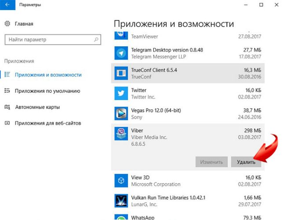Screen dimensions: 283x220
Task: Click the Приложения для веб-сайтов icon
Action: pos(7,123)
